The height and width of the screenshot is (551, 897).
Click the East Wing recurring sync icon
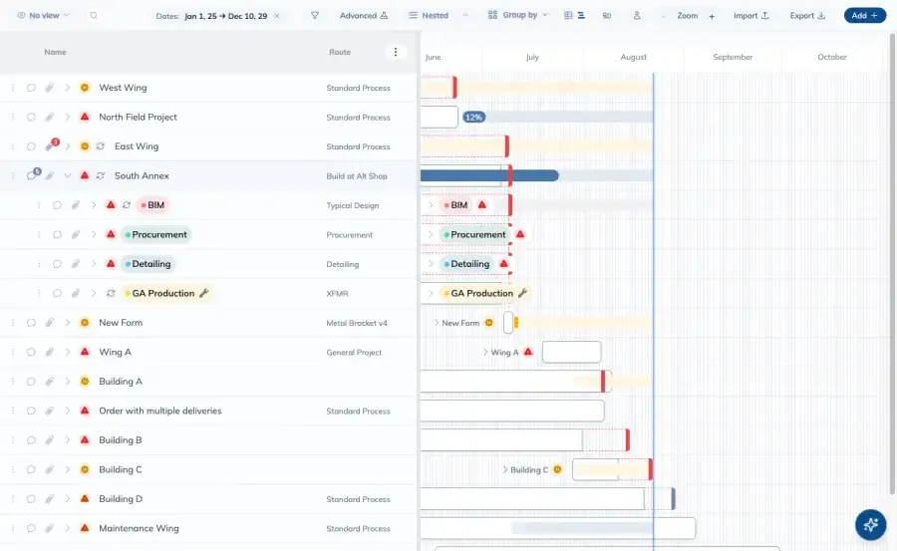pos(100,146)
